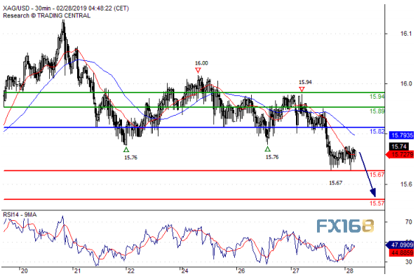Viewport: 418px width, 279px height.
Task: Click the blue downward arrow head
Action: pos(373,192)
